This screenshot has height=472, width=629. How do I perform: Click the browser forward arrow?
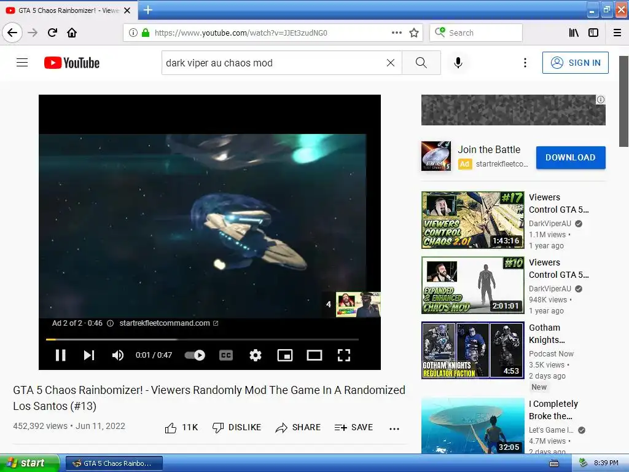33,33
